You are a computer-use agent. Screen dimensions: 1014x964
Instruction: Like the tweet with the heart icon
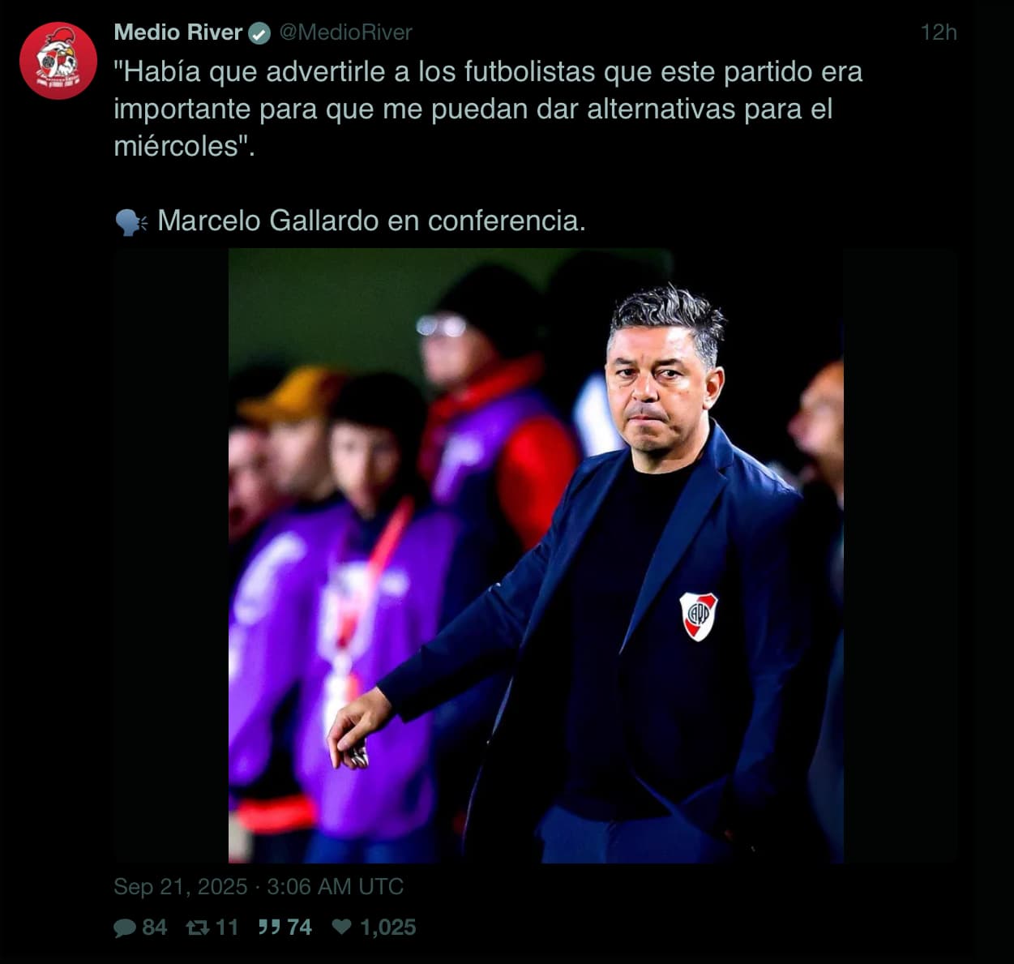(x=342, y=927)
